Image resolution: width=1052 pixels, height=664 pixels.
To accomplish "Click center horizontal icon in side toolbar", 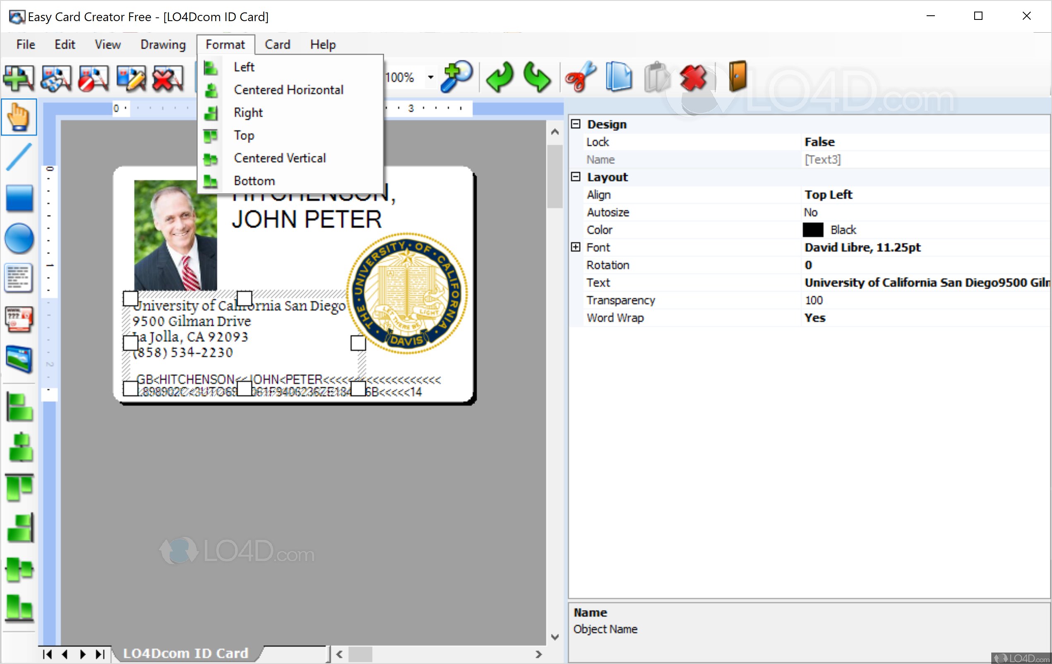I will [20, 447].
